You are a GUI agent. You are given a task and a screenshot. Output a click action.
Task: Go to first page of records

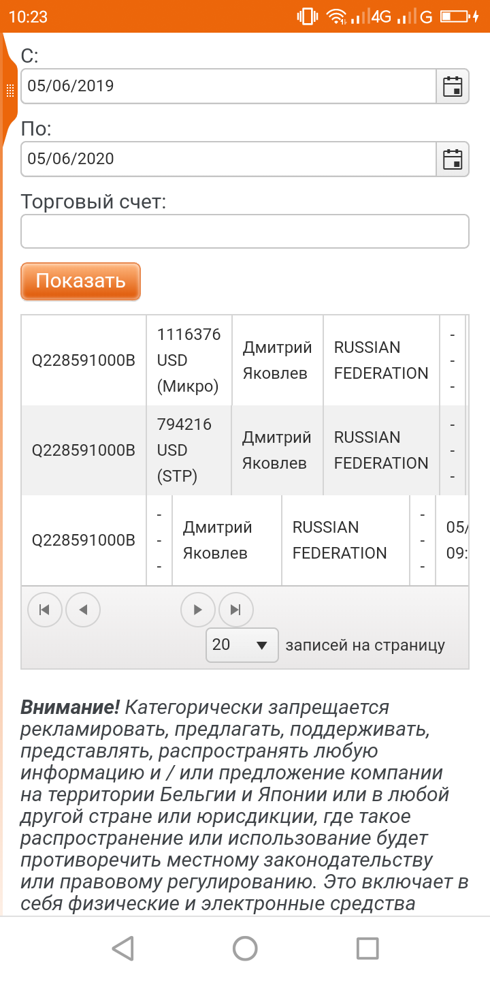[x=45, y=610]
